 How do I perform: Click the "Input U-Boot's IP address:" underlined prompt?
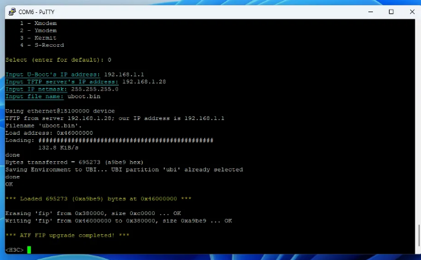point(53,74)
